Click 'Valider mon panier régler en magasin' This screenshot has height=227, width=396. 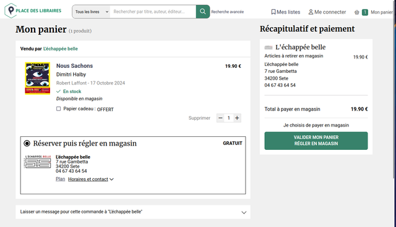pyautogui.click(x=316, y=141)
